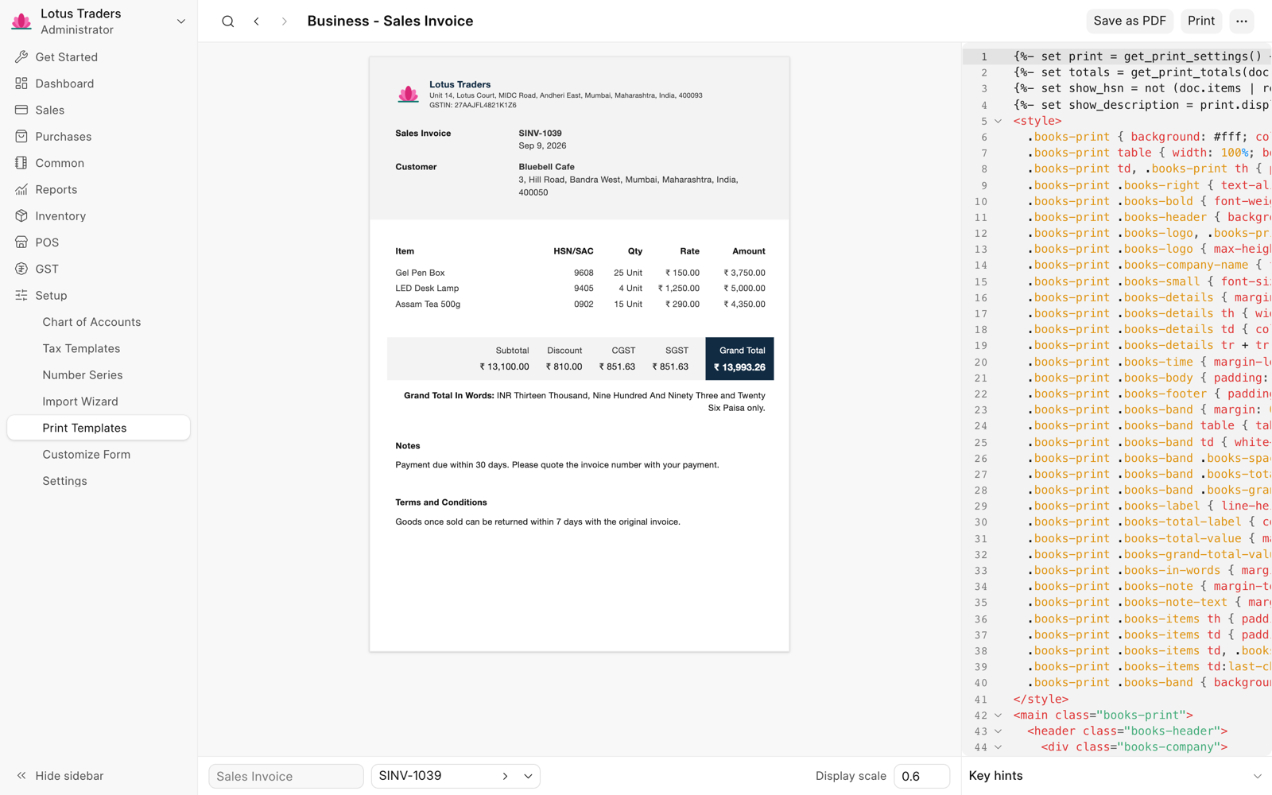This screenshot has width=1272, height=795.
Task: Click the SINV-1039 document selector
Action: point(456,777)
